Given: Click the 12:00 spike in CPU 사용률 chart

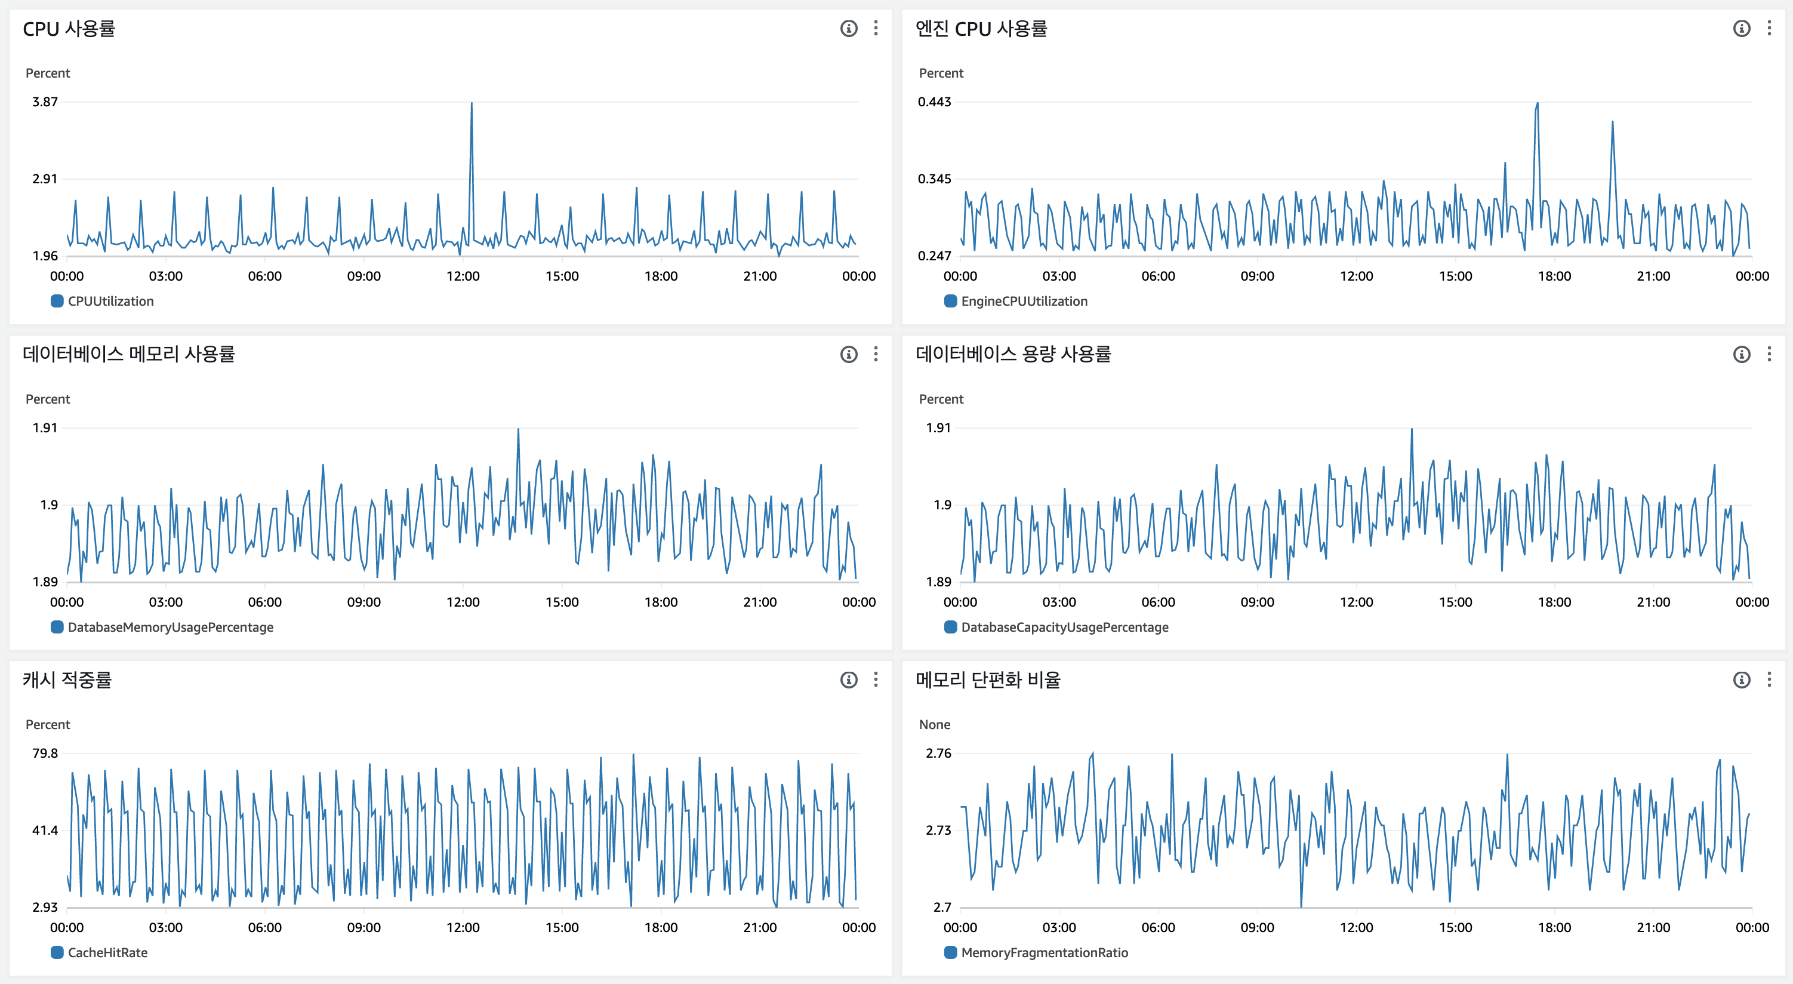Looking at the screenshot, I should tap(471, 104).
